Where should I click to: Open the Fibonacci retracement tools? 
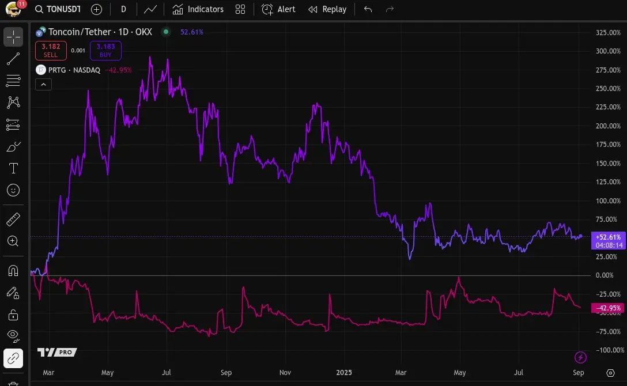13,80
